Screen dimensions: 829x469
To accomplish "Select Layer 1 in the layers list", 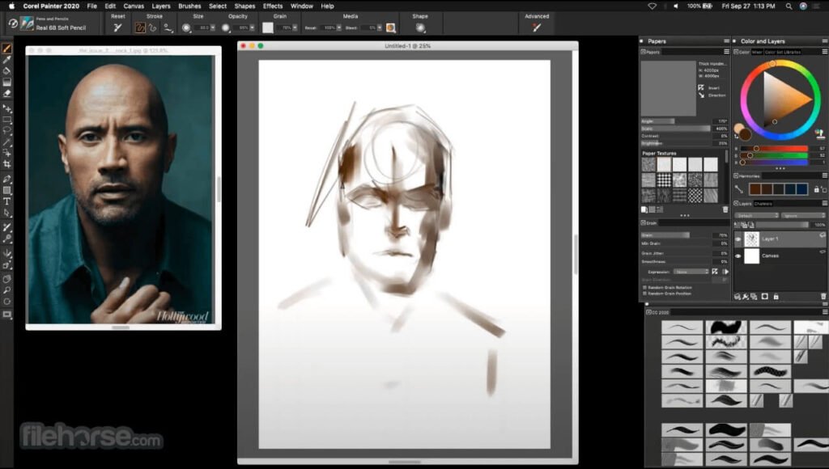I will 780,239.
